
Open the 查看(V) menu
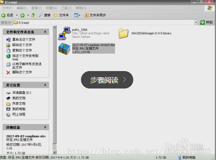point(37,8)
